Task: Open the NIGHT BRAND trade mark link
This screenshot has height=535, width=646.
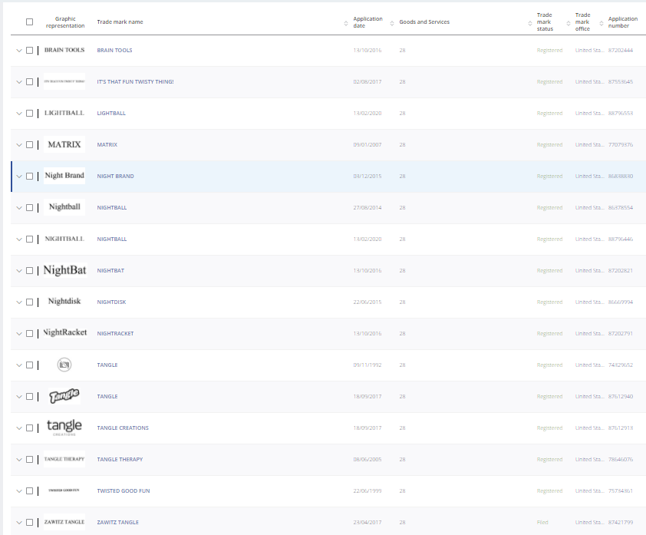Action: pyautogui.click(x=115, y=176)
